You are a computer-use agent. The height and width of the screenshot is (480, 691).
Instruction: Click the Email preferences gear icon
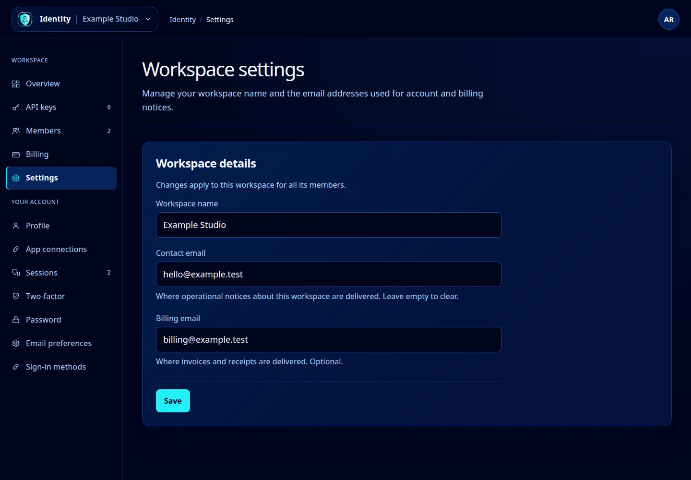coord(16,343)
